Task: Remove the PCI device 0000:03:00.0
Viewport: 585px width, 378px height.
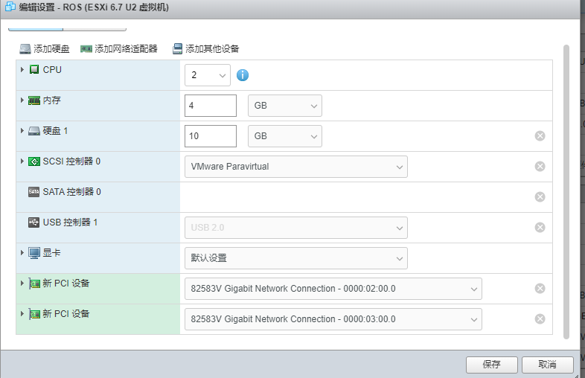Action: (540, 319)
